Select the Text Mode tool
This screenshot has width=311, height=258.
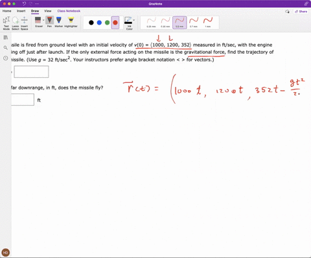pos(6,23)
